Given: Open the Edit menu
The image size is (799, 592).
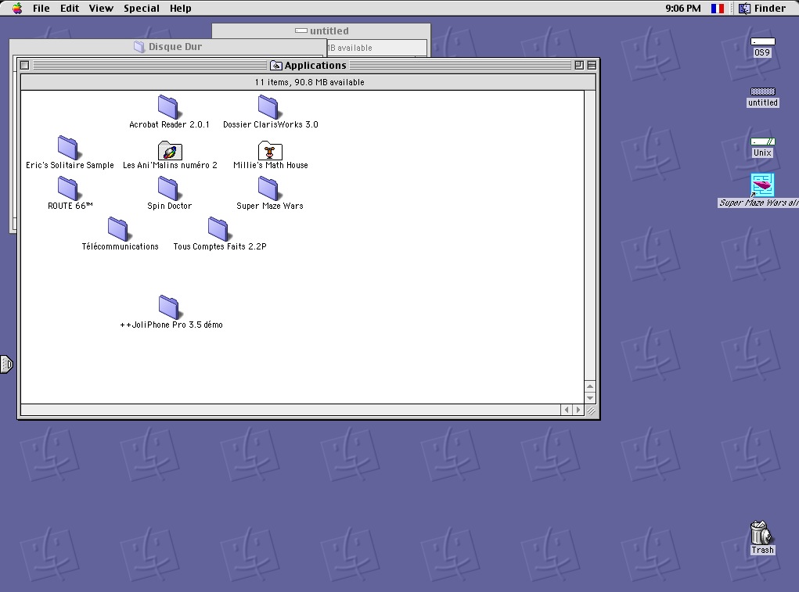Looking at the screenshot, I should coord(70,8).
